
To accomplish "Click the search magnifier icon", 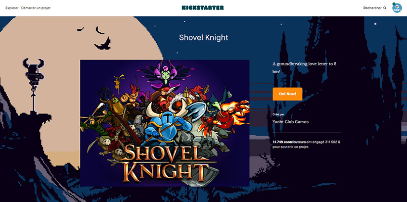I will pos(385,8).
